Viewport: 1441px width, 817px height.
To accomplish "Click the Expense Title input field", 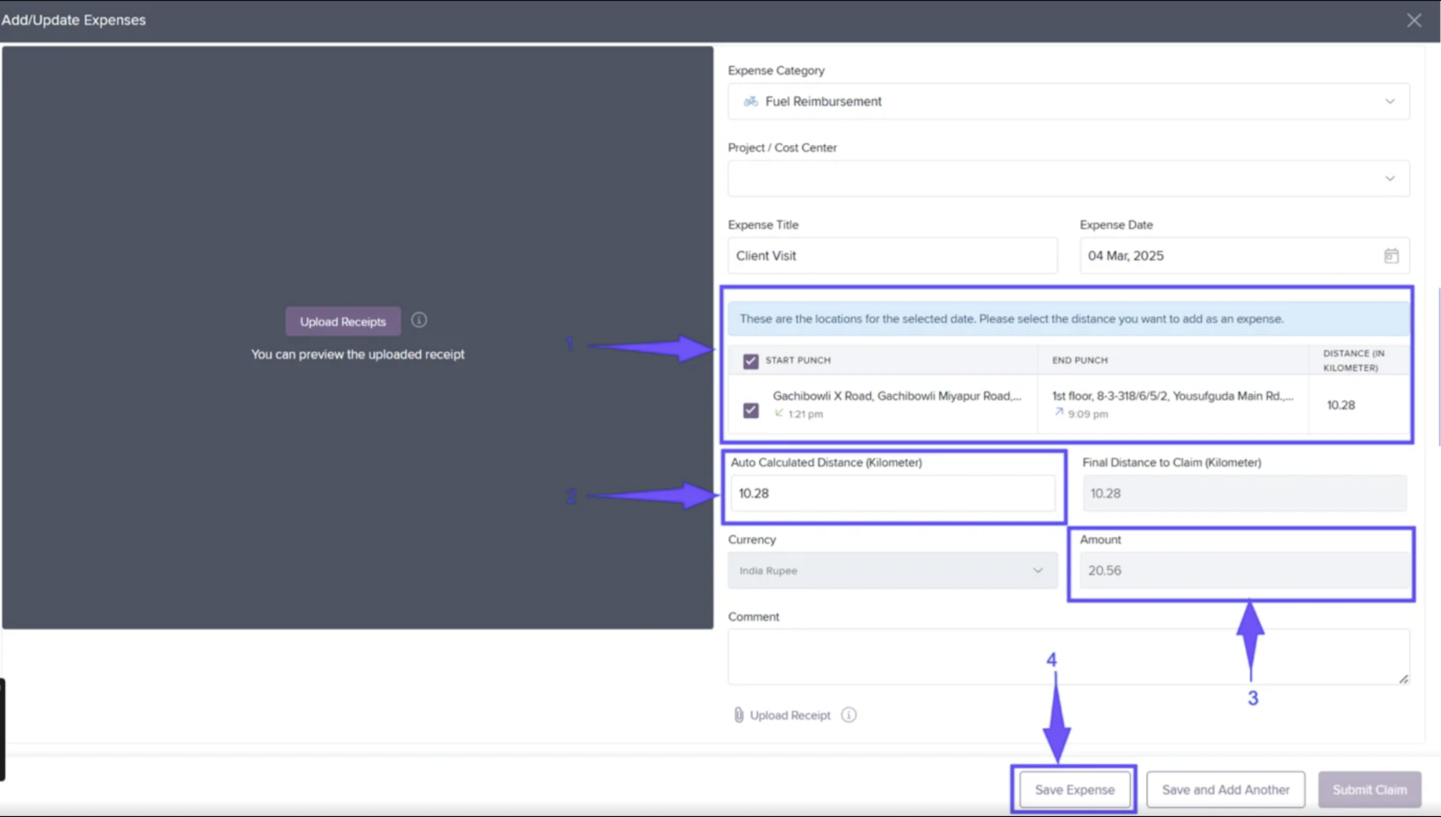I will tap(892, 256).
